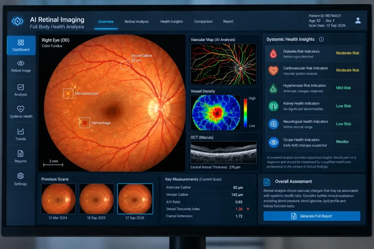Viewport: 374px width, 249px height.
Task: Switch to the Overview tab
Action: click(106, 22)
